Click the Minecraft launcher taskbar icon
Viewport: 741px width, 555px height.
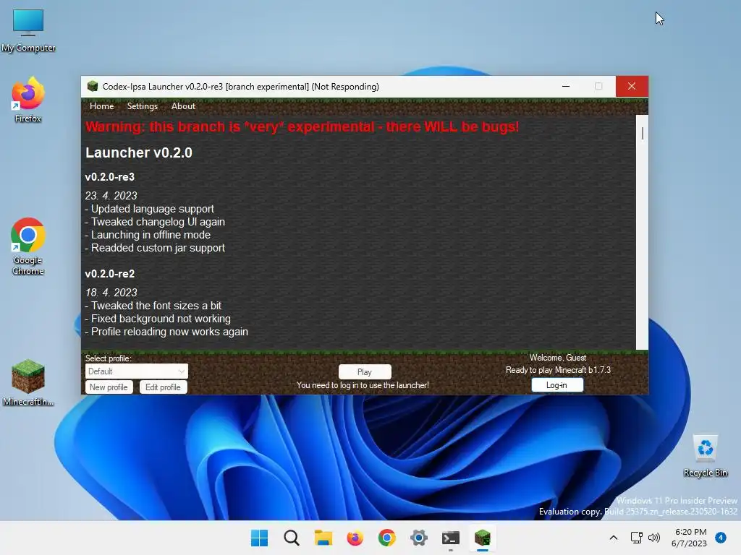[x=483, y=538]
